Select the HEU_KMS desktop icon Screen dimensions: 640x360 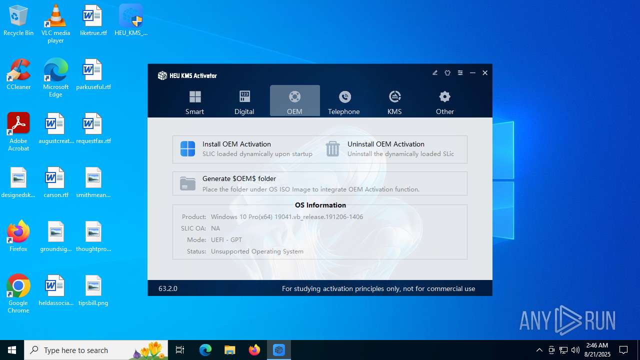131,21
